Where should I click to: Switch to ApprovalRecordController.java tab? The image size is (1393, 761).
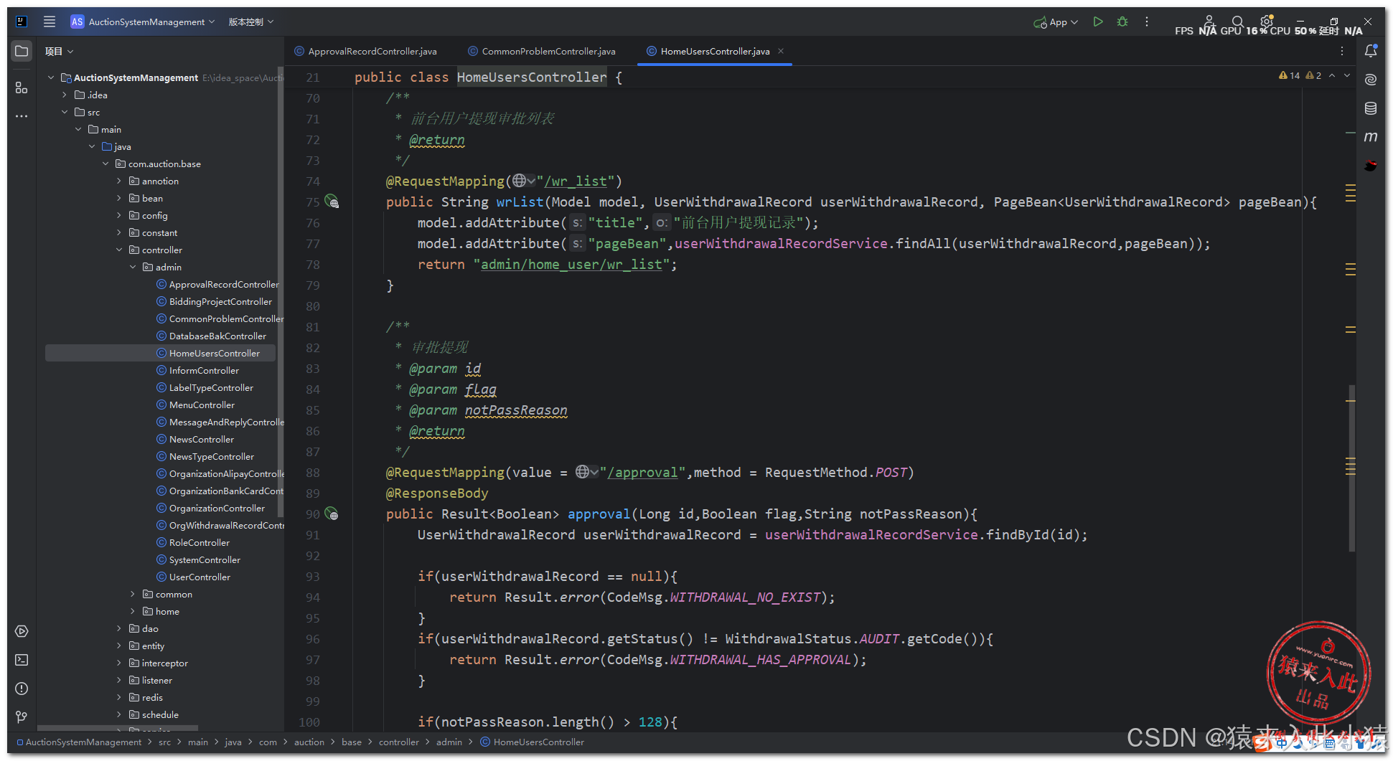365,51
